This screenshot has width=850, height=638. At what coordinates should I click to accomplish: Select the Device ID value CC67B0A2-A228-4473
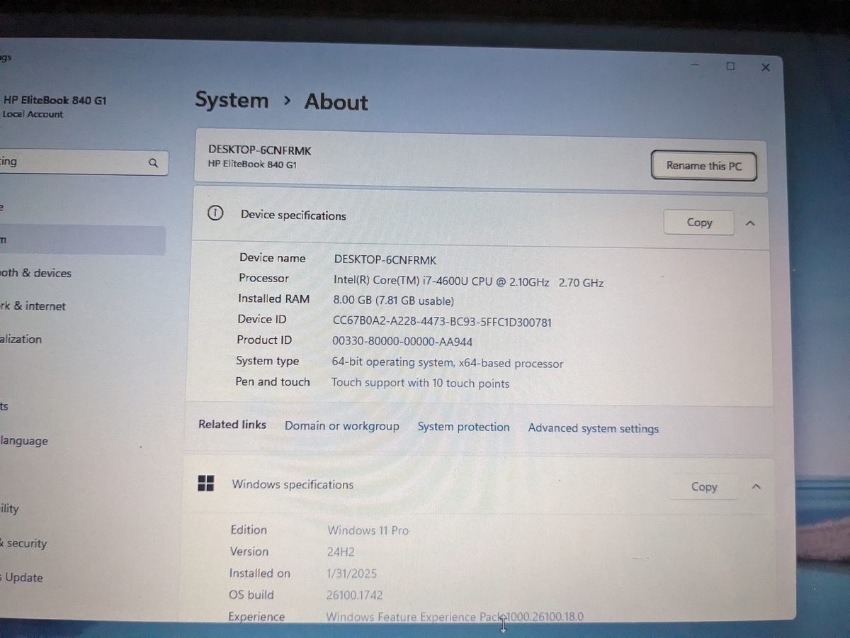[442, 322]
